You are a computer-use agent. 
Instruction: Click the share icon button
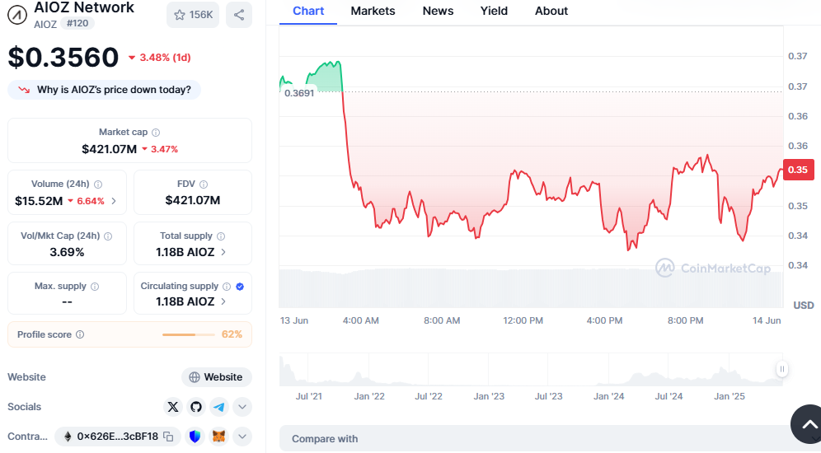(x=239, y=15)
